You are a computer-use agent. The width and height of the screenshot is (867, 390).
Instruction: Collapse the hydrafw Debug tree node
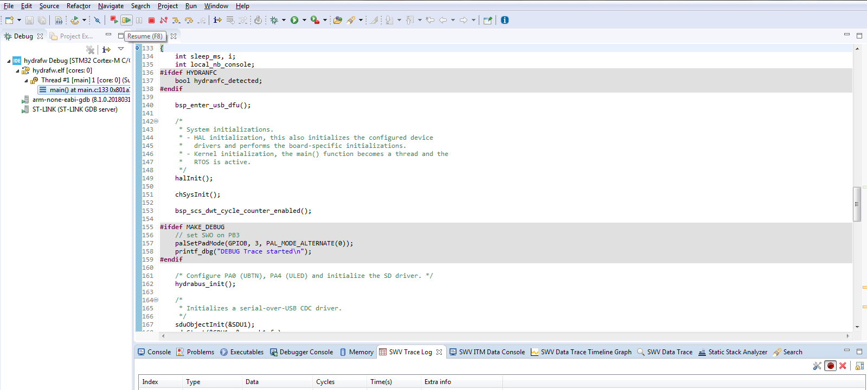point(9,61)
